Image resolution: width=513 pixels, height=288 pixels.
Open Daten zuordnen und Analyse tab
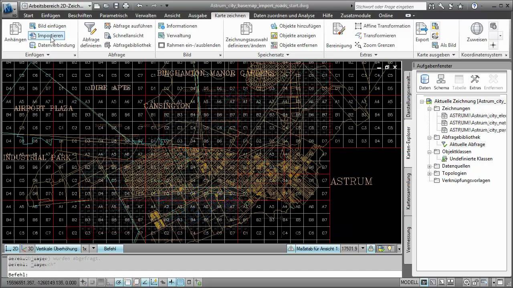pyautogui.click(x=284, y=16)
